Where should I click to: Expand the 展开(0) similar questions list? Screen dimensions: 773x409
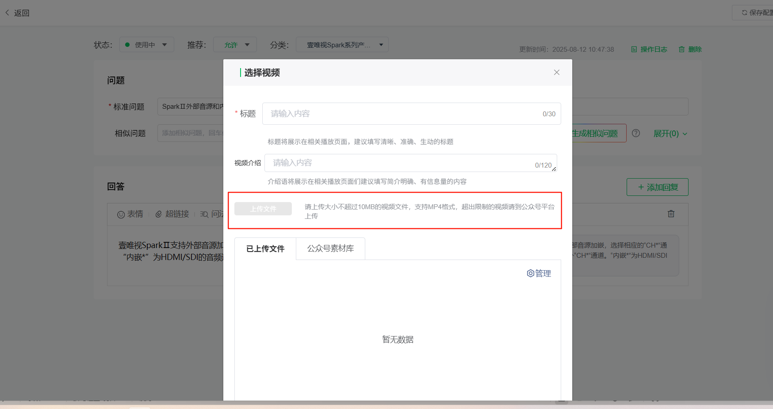(x=670, y=134)
